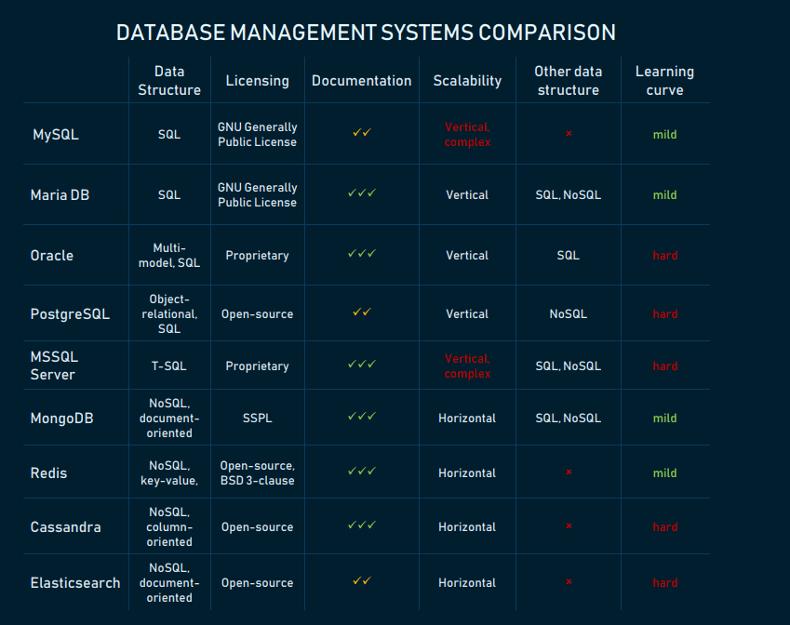Viewport: 790px width, 625px height.
Task: Select MSSQL Server's 'Vertical, complex' scalability cell
Action: click(x=467, y=366)
